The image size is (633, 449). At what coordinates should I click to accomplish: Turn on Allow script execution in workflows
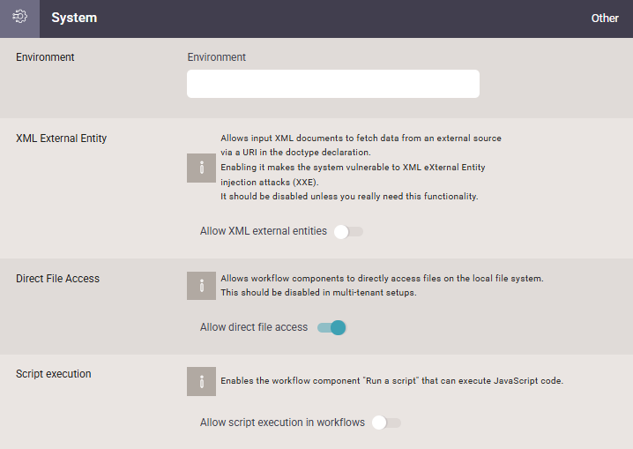click(x=386, y=423)
